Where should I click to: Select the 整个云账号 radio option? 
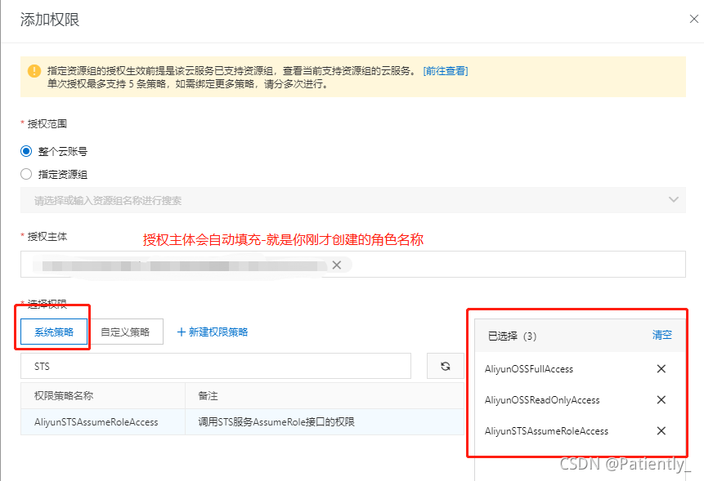pyautogui.click(x=26, y=151)
